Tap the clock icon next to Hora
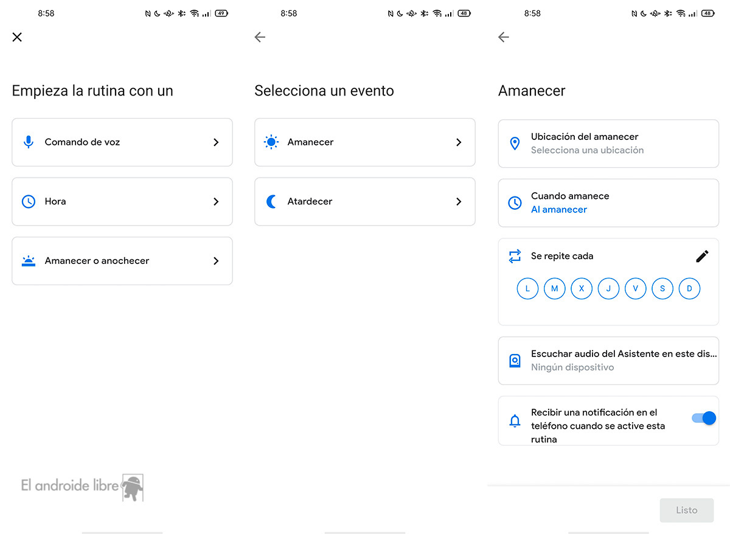 (28, 201)
